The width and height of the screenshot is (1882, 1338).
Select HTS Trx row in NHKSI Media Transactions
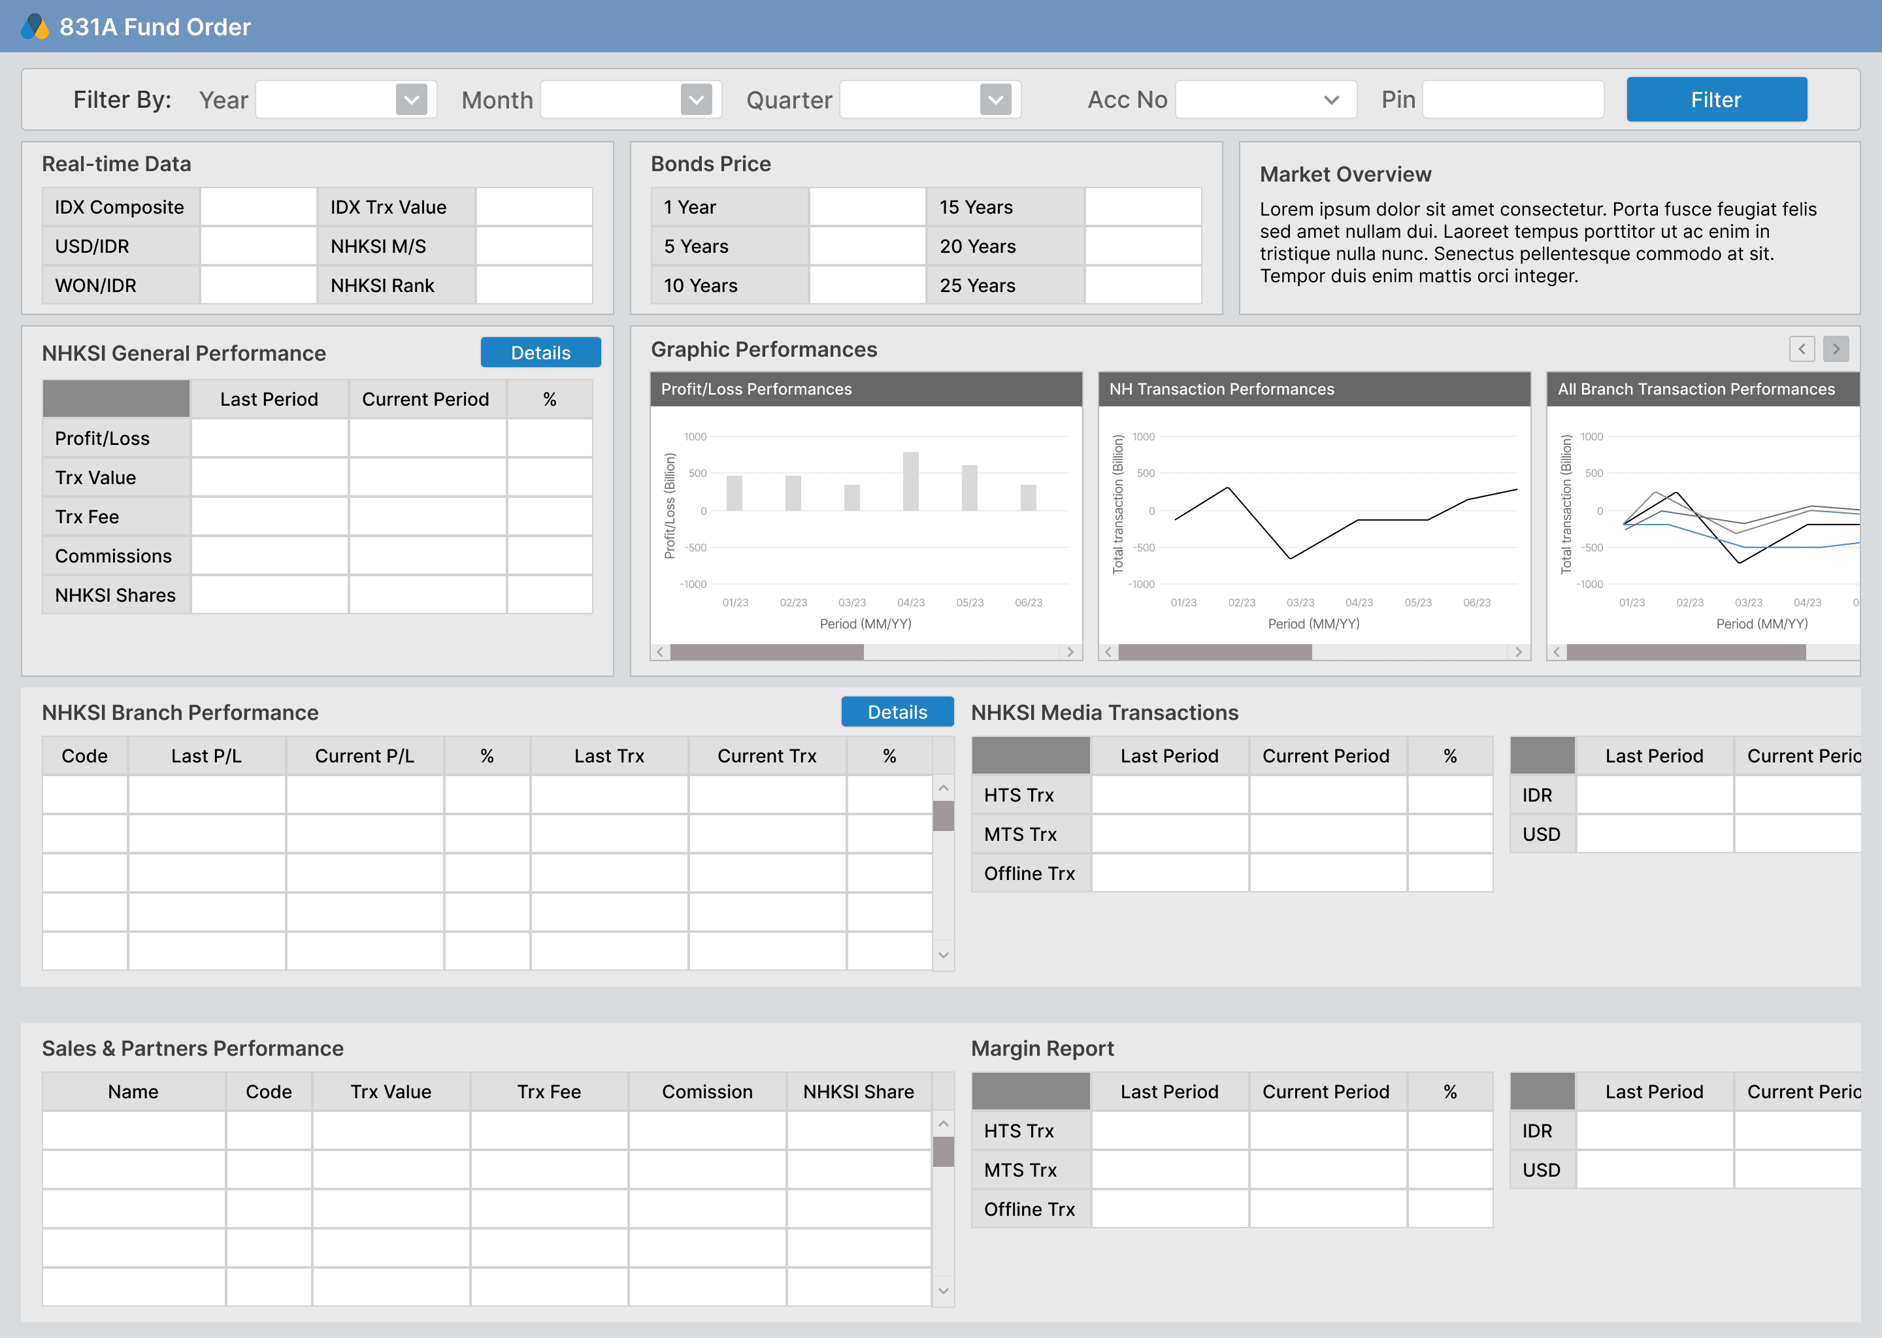point(1232,794)
